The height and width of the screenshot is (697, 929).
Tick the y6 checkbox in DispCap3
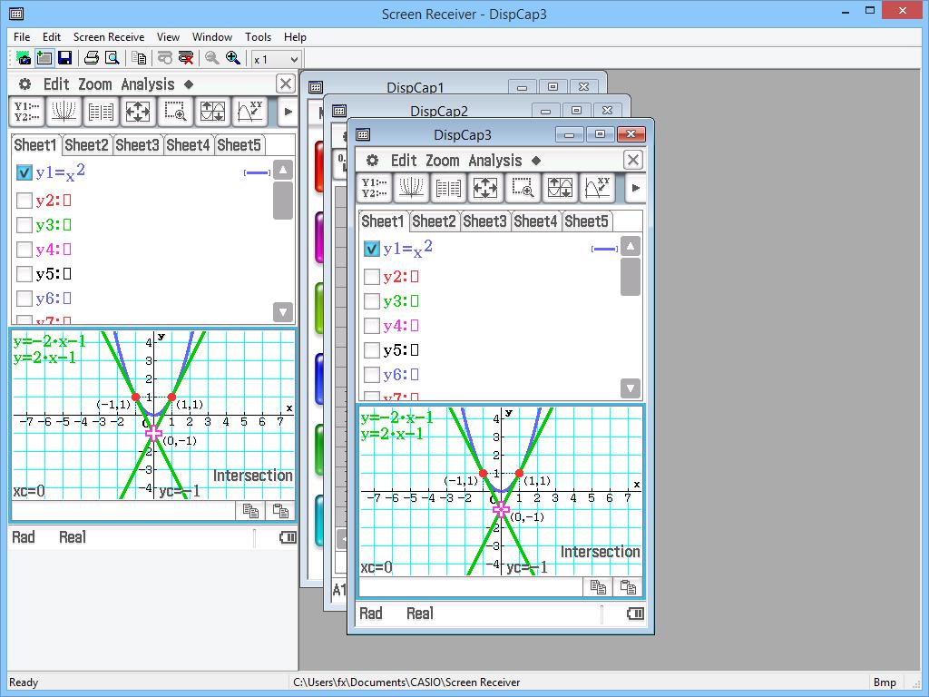pos(371,375)
